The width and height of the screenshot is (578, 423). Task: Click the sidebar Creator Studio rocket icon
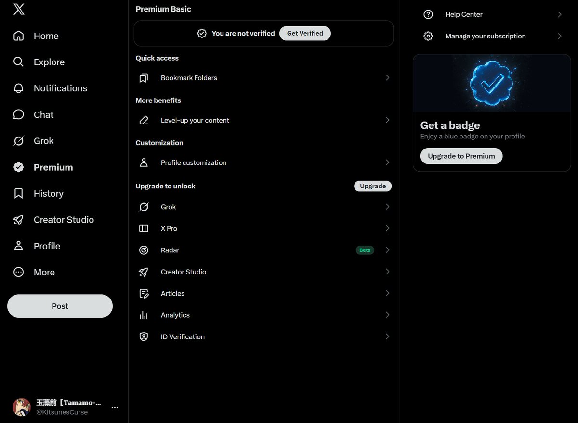point(18,220)
